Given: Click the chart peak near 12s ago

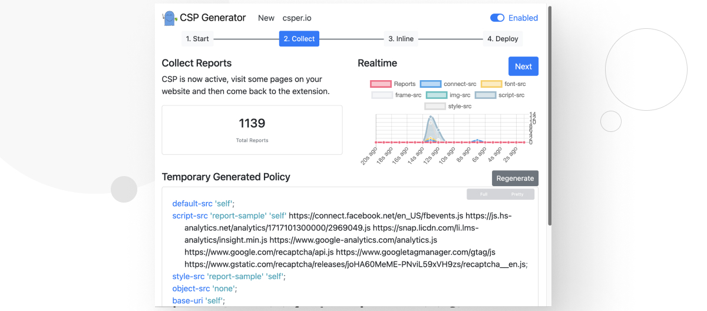Looking at the screenshot, I should tap(431, 118).
